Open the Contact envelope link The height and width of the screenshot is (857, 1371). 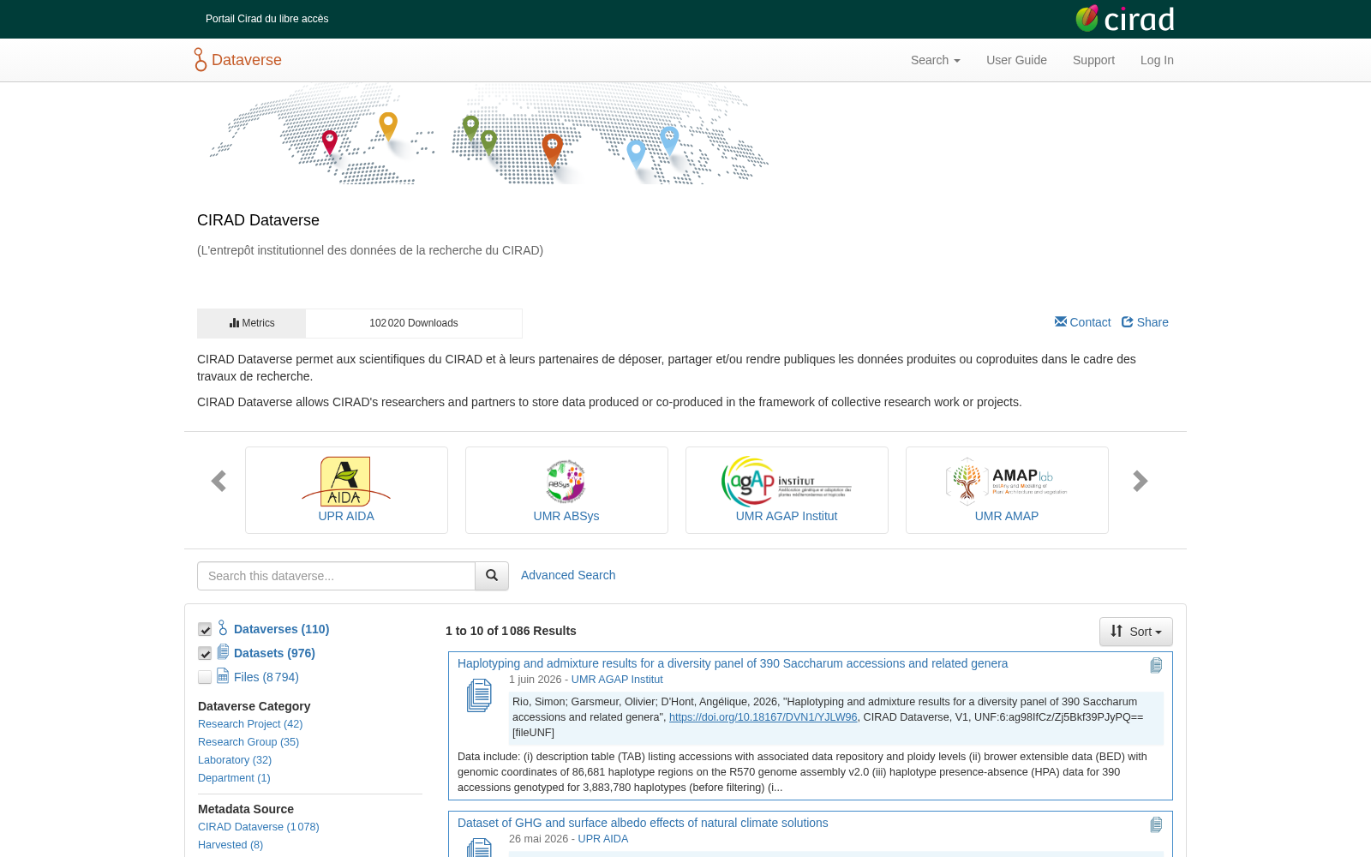coord(1082,322)
